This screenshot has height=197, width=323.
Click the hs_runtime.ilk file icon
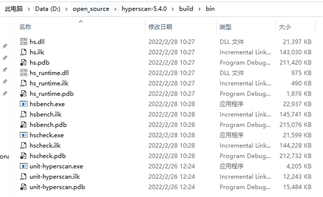[24, 83]
